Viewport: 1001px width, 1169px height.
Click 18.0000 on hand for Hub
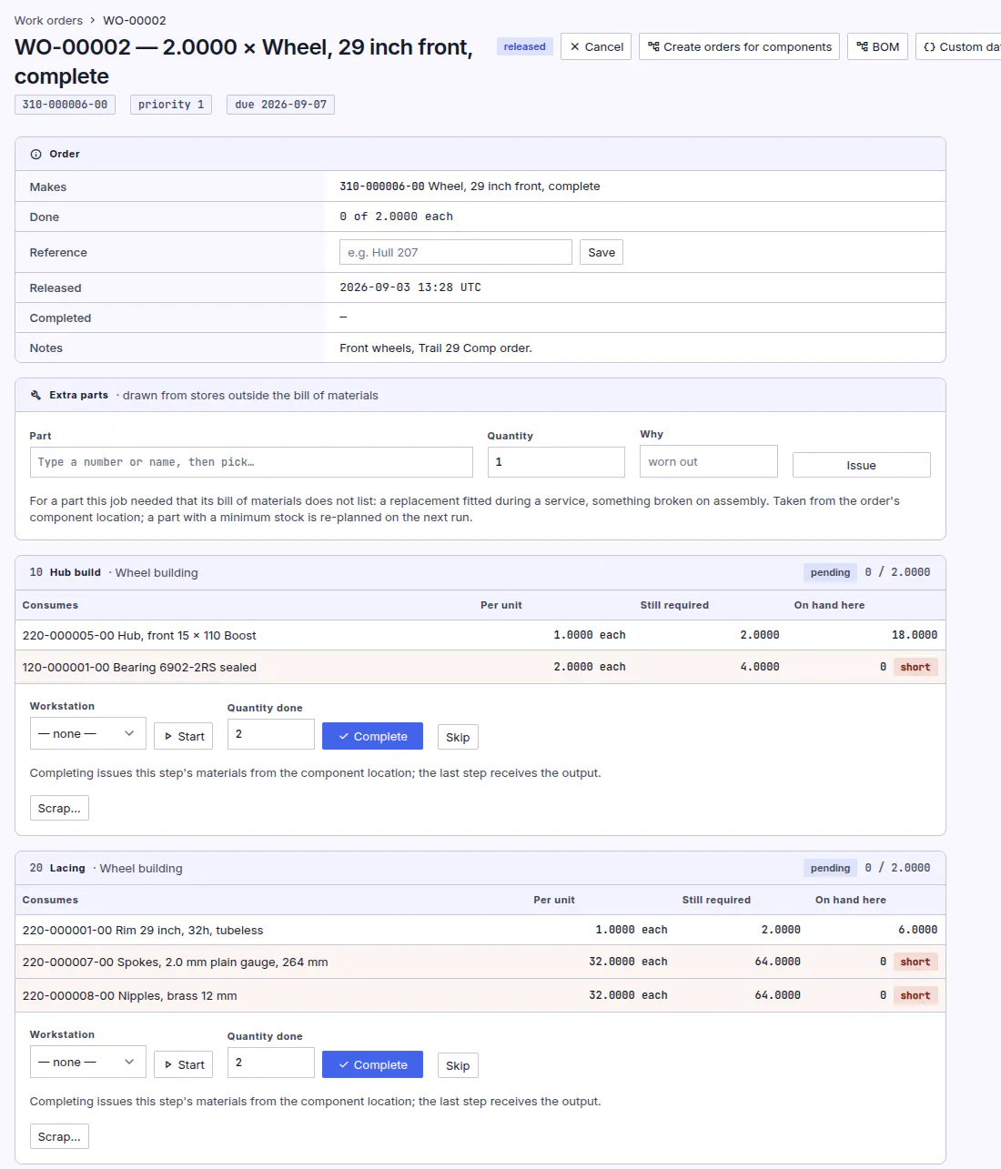pyautogui.click(x=915, y=635)
